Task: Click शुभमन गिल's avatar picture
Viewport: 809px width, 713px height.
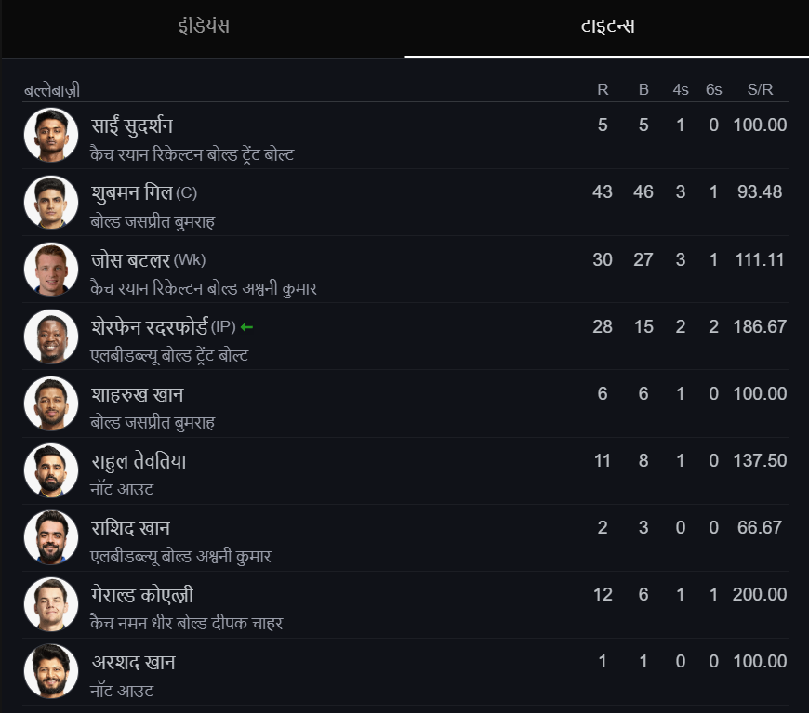Action: click(51, 203)
